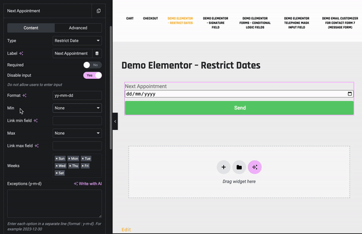Toggle the Required switch

(x=92, y=65)
